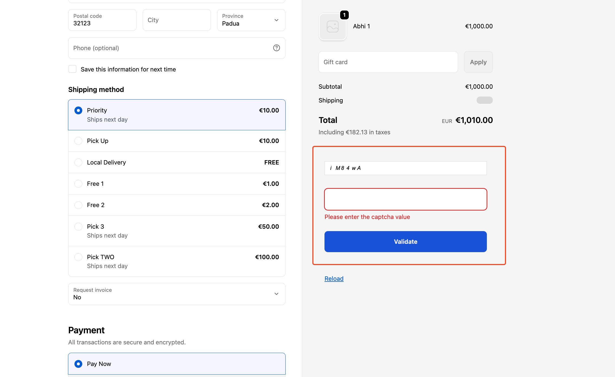Screen dimensions: 615x377
Task: Click the Reload captcha link
Action: [334, 279]
